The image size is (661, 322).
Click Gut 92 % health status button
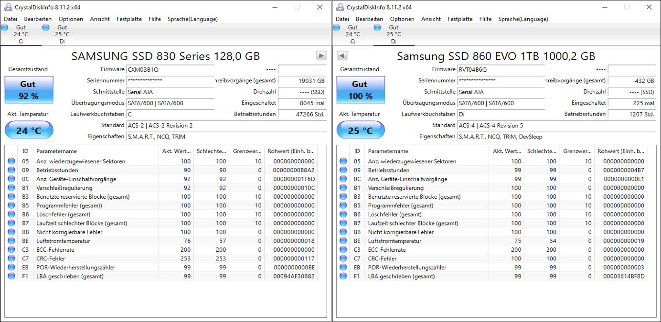29,90
